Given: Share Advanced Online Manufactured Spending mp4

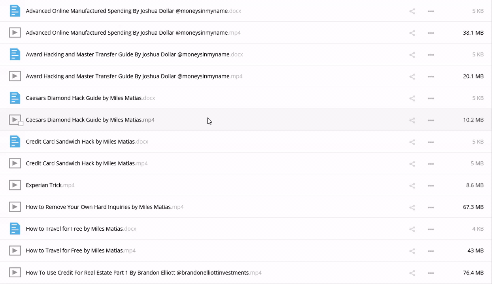Looking at the screenshot, I should click(412, 33).
